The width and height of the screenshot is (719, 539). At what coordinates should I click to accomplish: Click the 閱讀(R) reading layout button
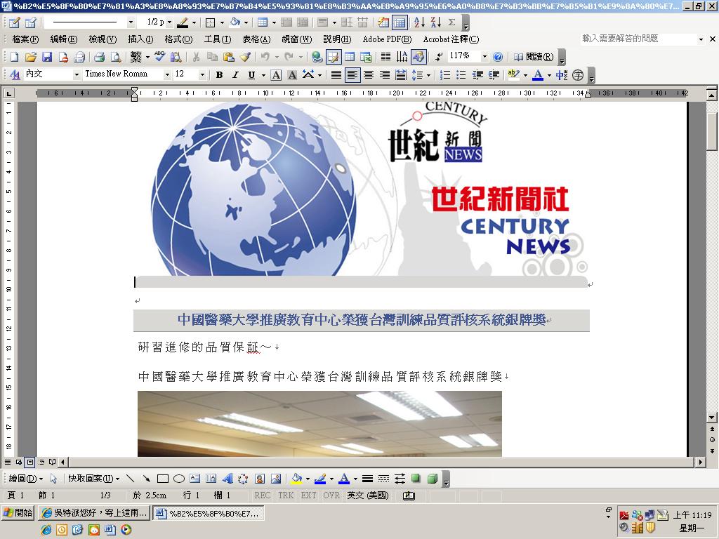pos(534,57)
